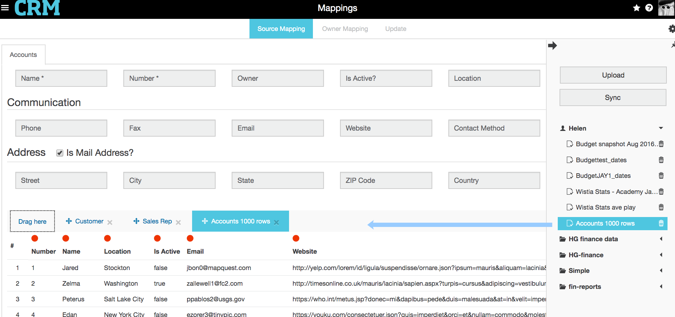Click the Upload button
The width and height of the screenshot is (675, 317).
613,75
